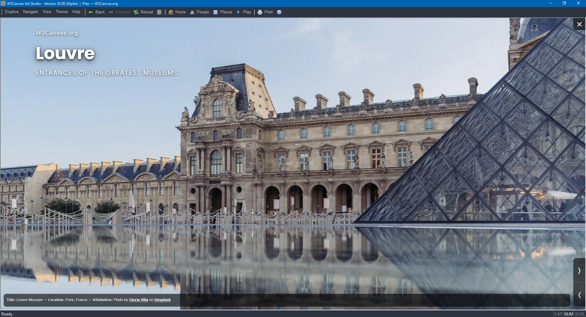Minimize the W3Canvas Art Studio window
Image resolution: width=586 pixels, height=317 pixels.
[x=551, y=3]
